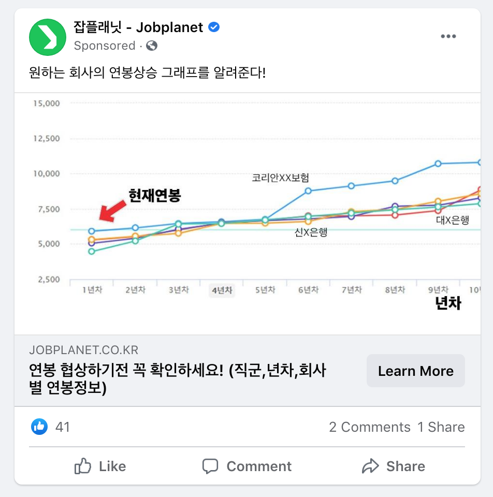Click the Like thumbs-up button

click(100, 466)
